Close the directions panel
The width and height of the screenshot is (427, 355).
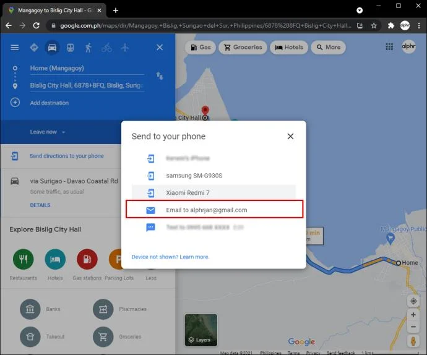pos(160,48)
